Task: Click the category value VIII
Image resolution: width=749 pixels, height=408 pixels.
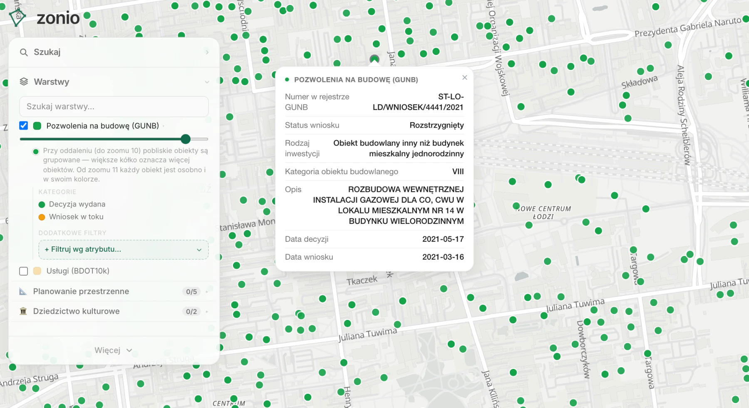Action: [458, 172]
